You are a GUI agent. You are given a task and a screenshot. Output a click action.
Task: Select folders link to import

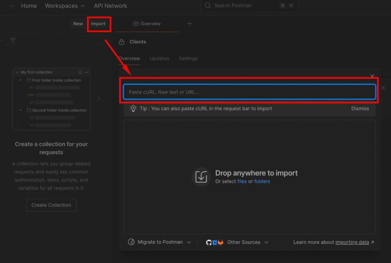(262, 182)
